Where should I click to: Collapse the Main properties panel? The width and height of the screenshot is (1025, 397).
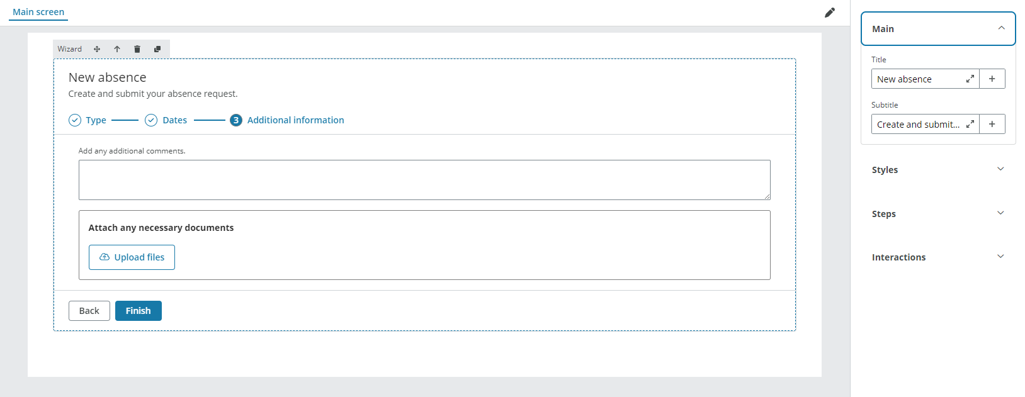point(1002,28)
